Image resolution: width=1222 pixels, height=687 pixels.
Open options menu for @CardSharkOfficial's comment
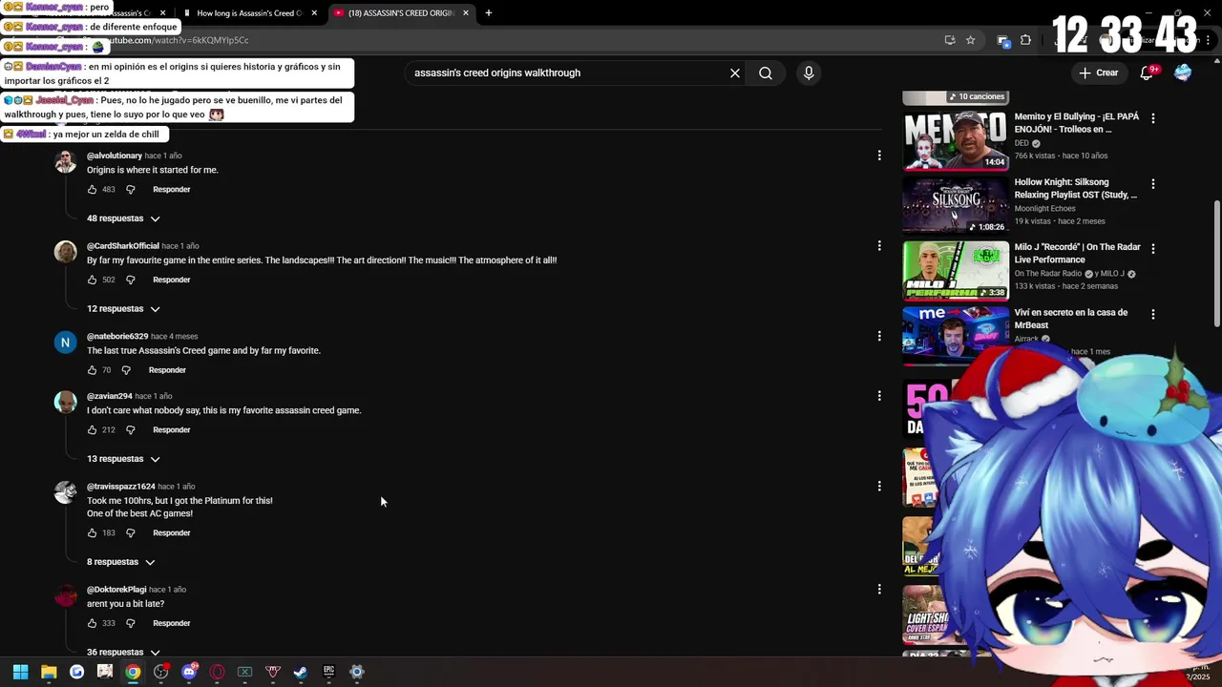point(879,246)
